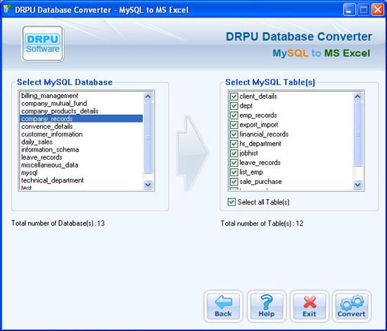Click the large arrow graphic between panels
This screenshot has height=331, width=387.
(192, 153)
